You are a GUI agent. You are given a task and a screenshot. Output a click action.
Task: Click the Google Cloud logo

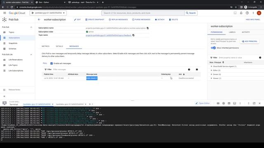(x=17, y=13)
